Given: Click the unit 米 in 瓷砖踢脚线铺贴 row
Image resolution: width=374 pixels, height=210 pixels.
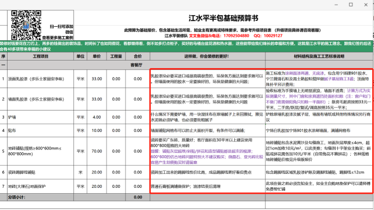Looking at the screenshot, I should pos(80,172).
